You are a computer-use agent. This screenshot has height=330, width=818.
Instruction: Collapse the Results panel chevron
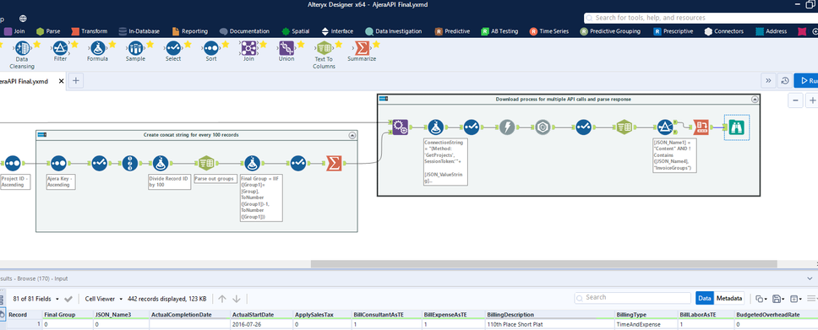[810, 279]
